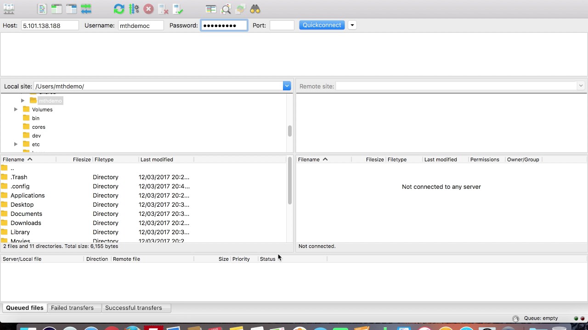Click the reconnect to last server icon

pos(178,9)
